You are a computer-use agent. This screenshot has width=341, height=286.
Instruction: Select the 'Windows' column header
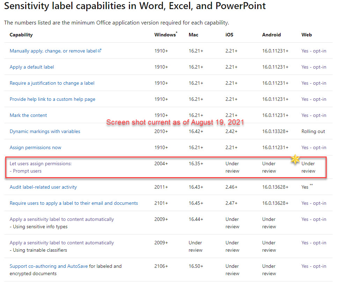tap(165, 35)
